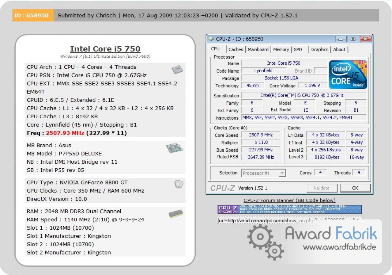Click the Level 2 value 4 x 256 KBytes

[x=326, y=150]
